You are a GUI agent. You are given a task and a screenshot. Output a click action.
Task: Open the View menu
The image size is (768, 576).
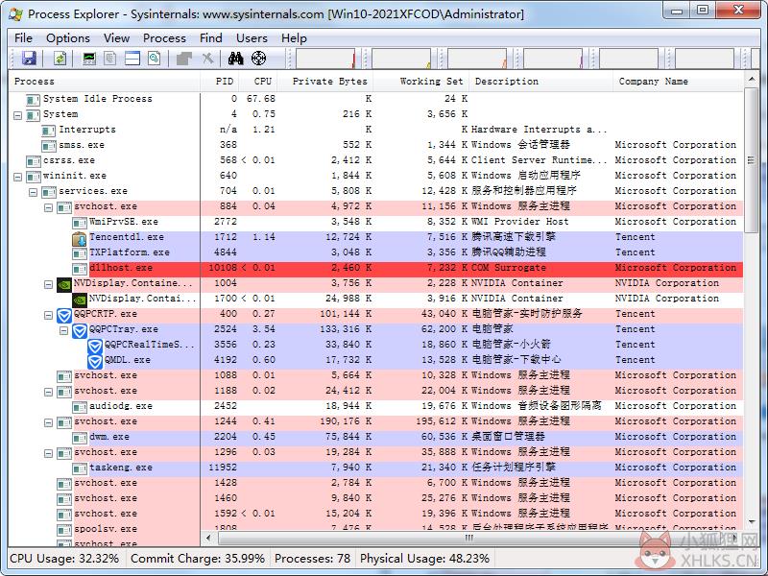[x=116, y=38]
